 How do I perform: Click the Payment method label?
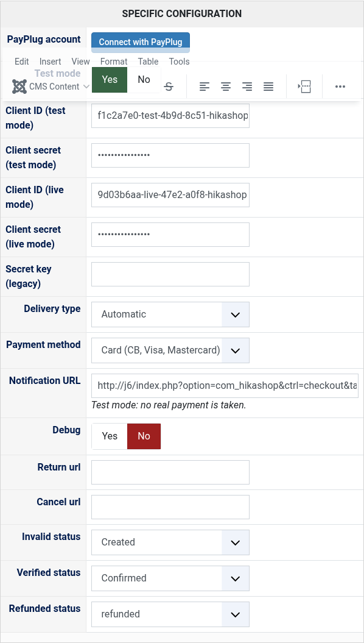point(43,345)
